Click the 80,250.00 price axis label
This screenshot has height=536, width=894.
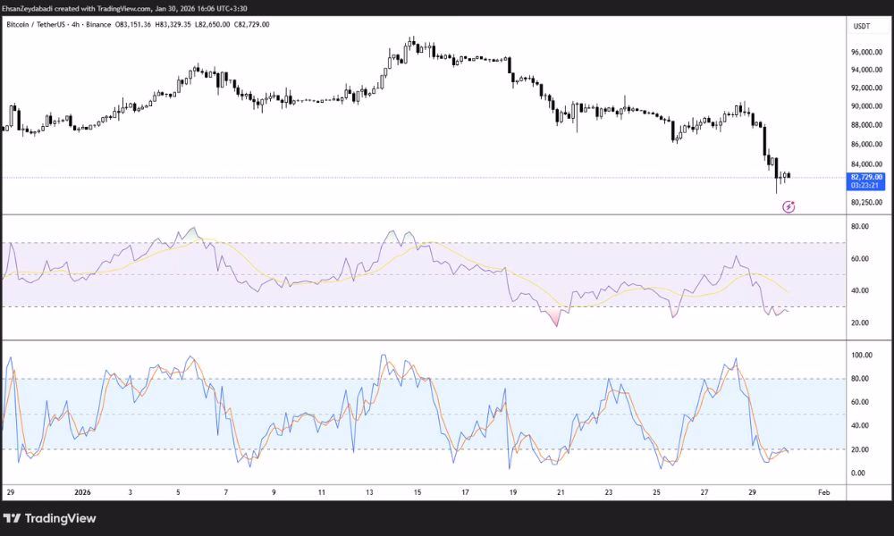click(866, 203)
